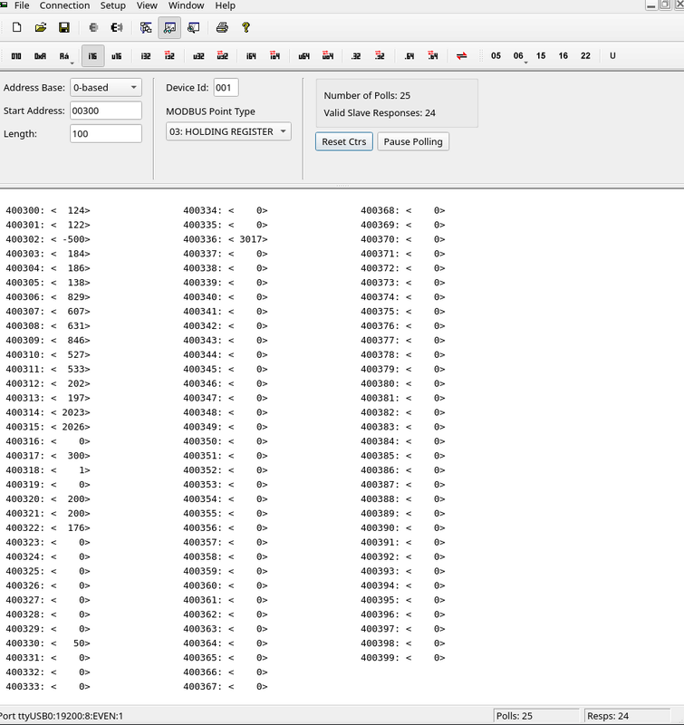
Task: Click the Pause Polling button
Action: [413, 141]
